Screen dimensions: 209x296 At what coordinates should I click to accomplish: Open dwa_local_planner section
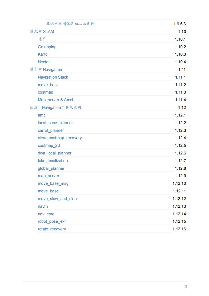click(x=54, y=153)
